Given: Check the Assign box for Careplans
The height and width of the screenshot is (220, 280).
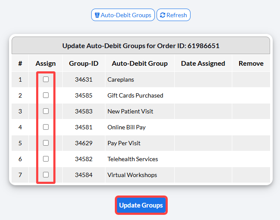Looking at the screenshot, I should 46,79.
